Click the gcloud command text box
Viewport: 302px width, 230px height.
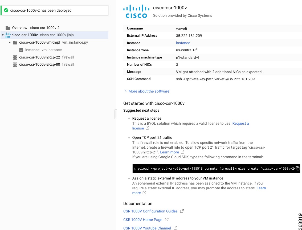coord(216,169)
